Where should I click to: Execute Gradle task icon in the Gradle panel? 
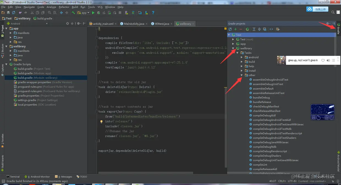coord(248,29)
